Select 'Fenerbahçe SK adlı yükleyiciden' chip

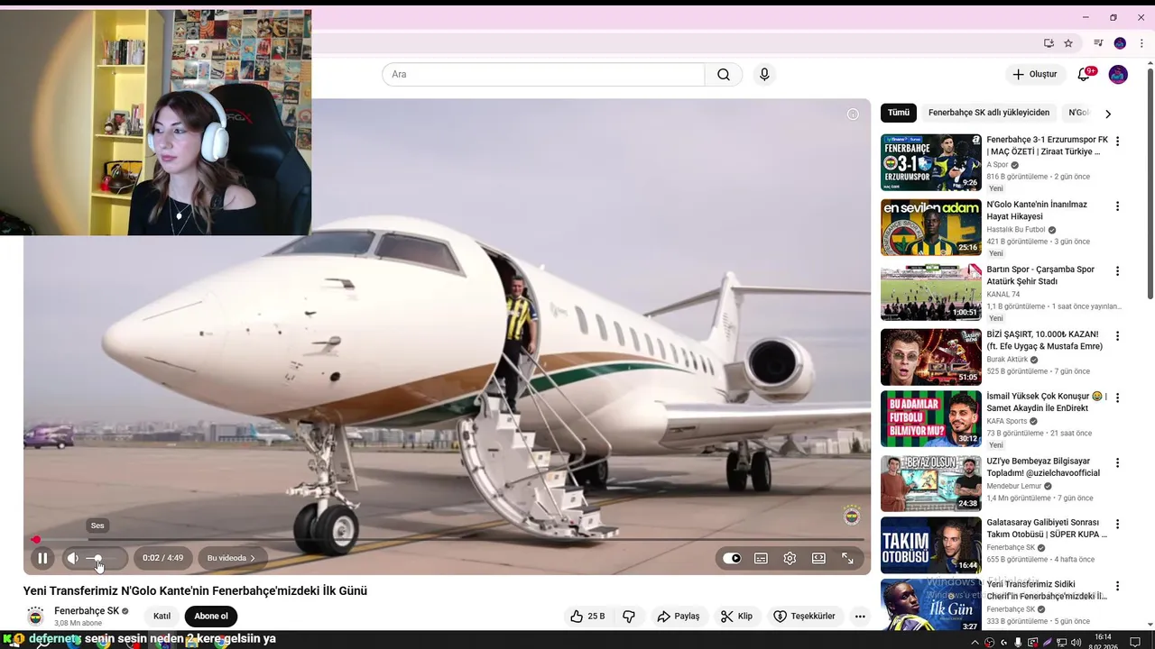click(989, 113)
